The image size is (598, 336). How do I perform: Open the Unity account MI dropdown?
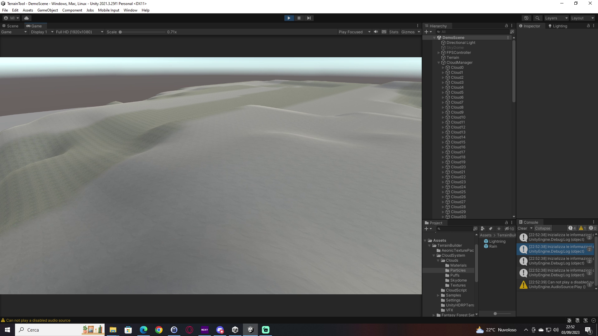[11, 18]
